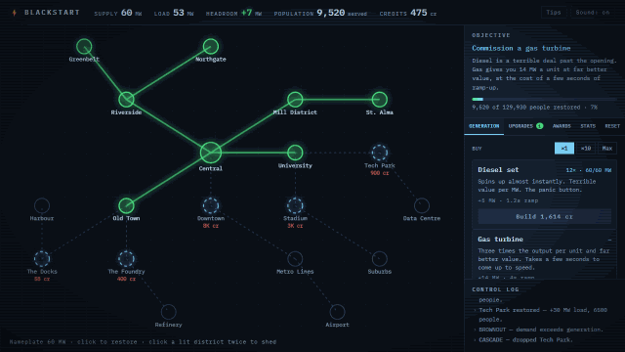Restore the Downtown district node
Screen dimensions: 625x352
[211, 205]
